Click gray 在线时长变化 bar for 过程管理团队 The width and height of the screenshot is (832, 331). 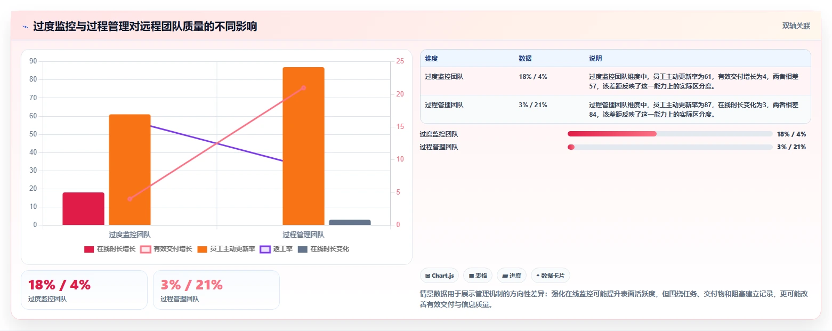350,222
